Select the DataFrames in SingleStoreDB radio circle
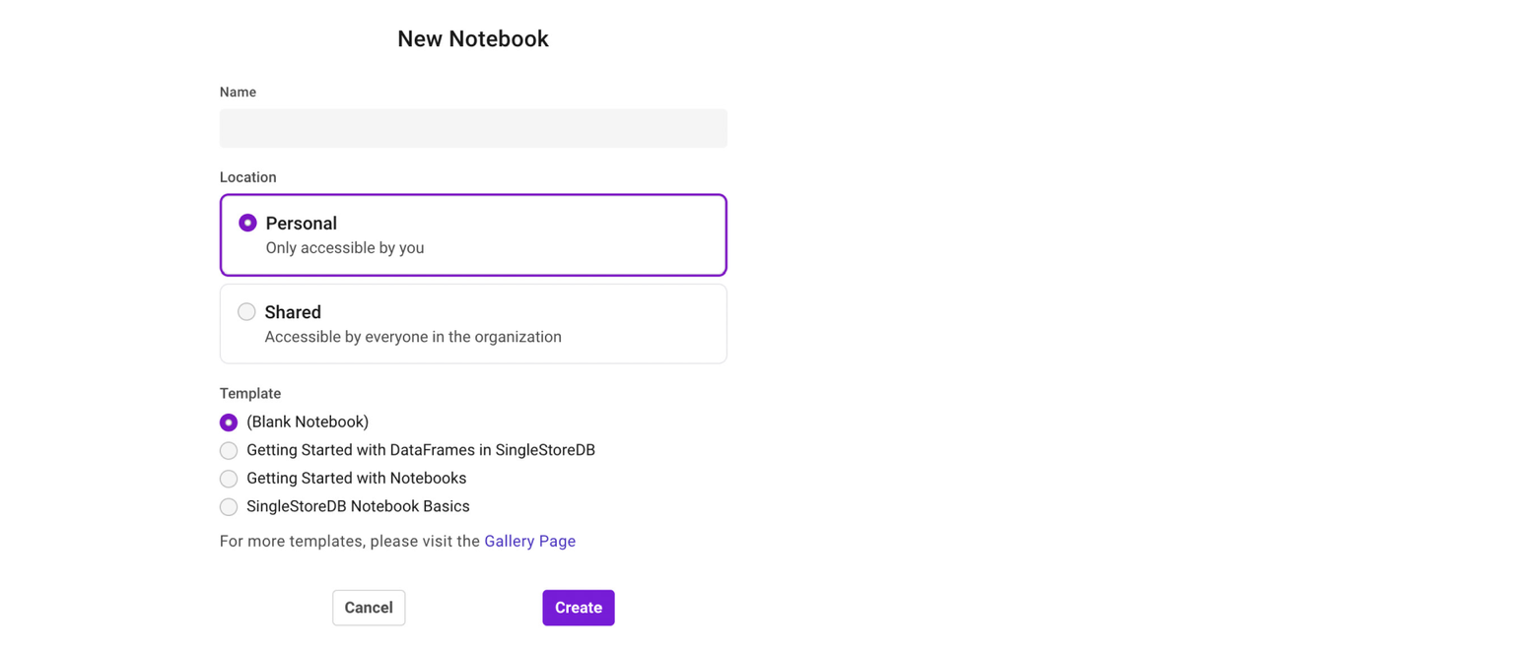The width and height of the screenshot is (1514, 650). [229, 451]
